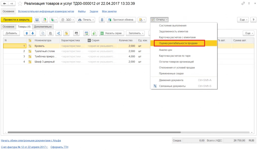260x150 pixels.
Task: Move the selected row down
Action: 33,33
